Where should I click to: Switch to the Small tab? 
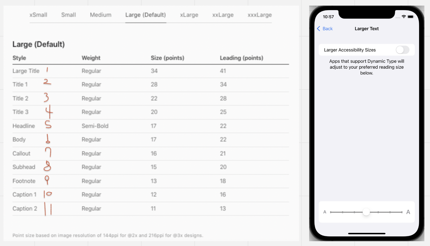pos(69,15)
